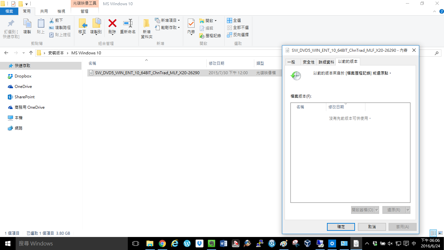Screen dimensions: 444x250
Task: Click 複製路徑 in the clipboard group
Action: pos(60,28)
